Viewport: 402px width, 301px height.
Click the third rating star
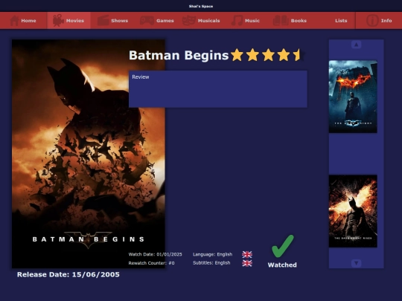(x=268, y=55)
